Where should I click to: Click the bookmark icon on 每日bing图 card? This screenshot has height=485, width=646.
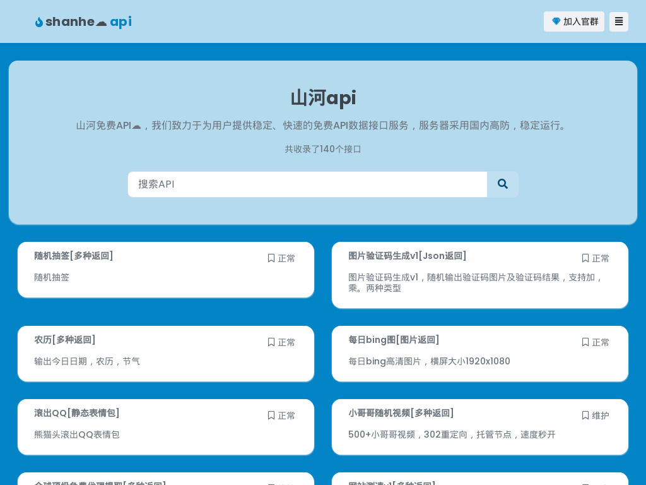tap(585, 342)
